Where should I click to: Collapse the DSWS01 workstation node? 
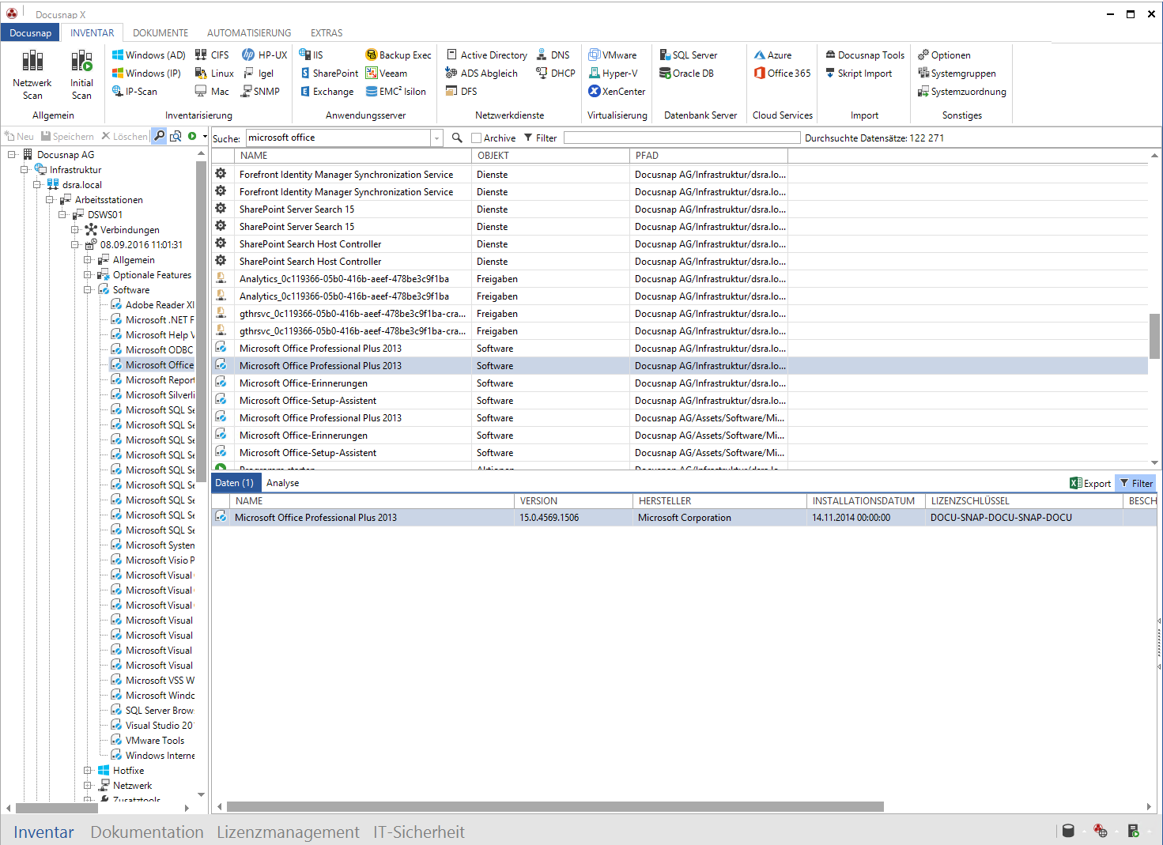[x=62, y=214]
